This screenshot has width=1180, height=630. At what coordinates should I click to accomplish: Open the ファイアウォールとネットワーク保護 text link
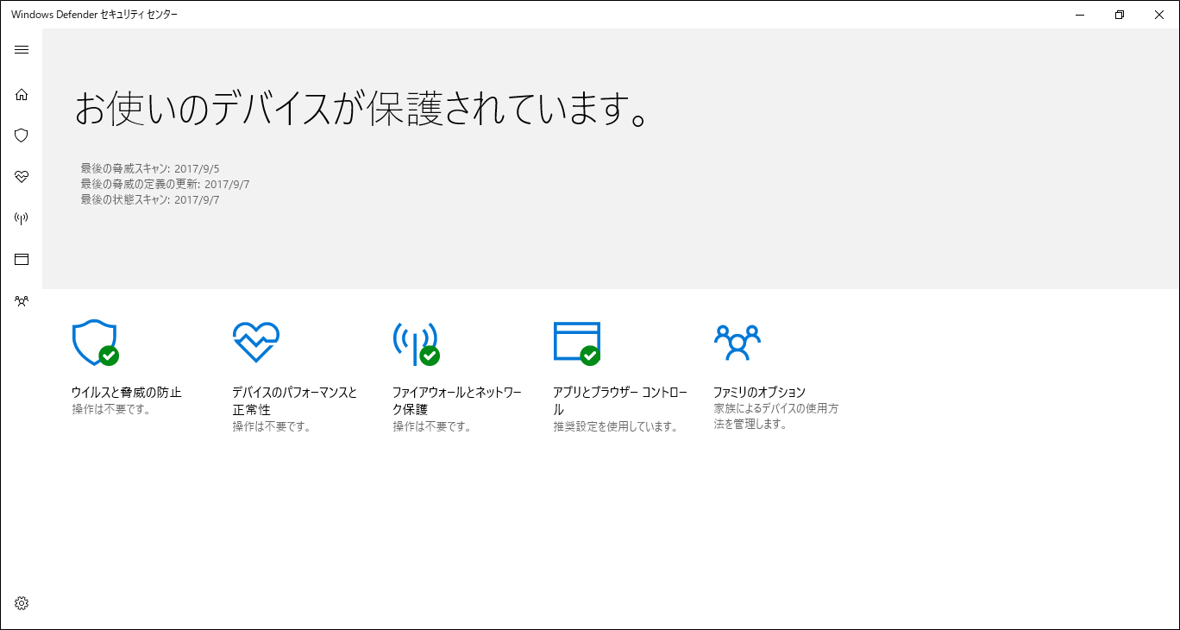click(456, 400)
